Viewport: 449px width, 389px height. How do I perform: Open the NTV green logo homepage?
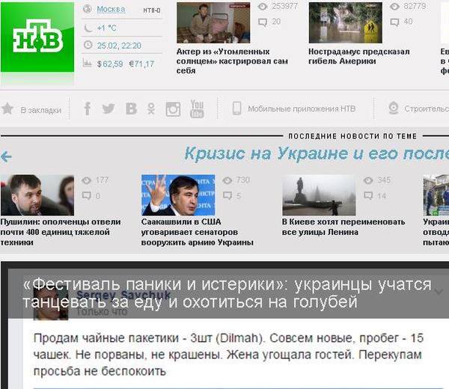tap(37, 37)
